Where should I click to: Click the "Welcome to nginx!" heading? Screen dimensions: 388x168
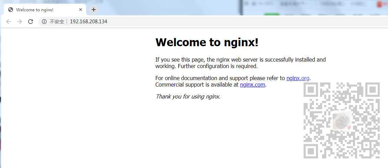207,42
